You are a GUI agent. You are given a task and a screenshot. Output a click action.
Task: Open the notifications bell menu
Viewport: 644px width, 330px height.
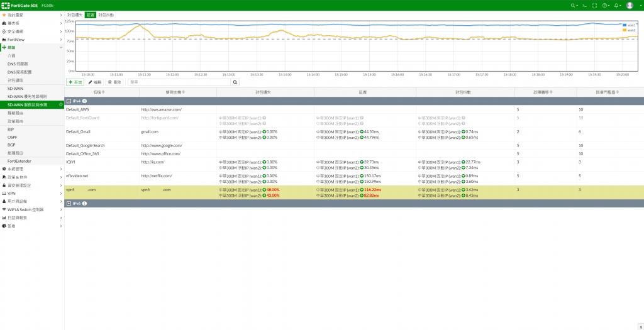click(x=617, y=5)
